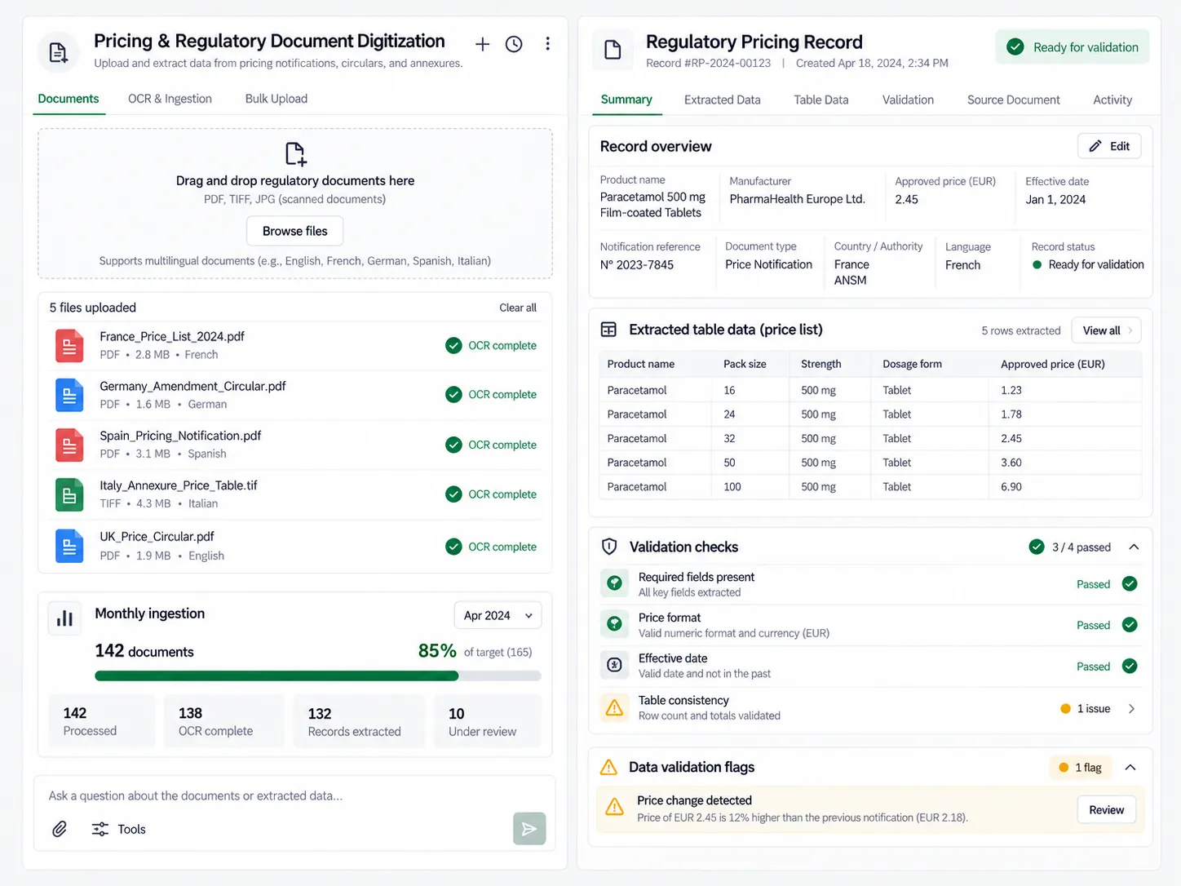Switch to the OCR & Ingestion tab

pyautogui.click(x=170, y=99)
